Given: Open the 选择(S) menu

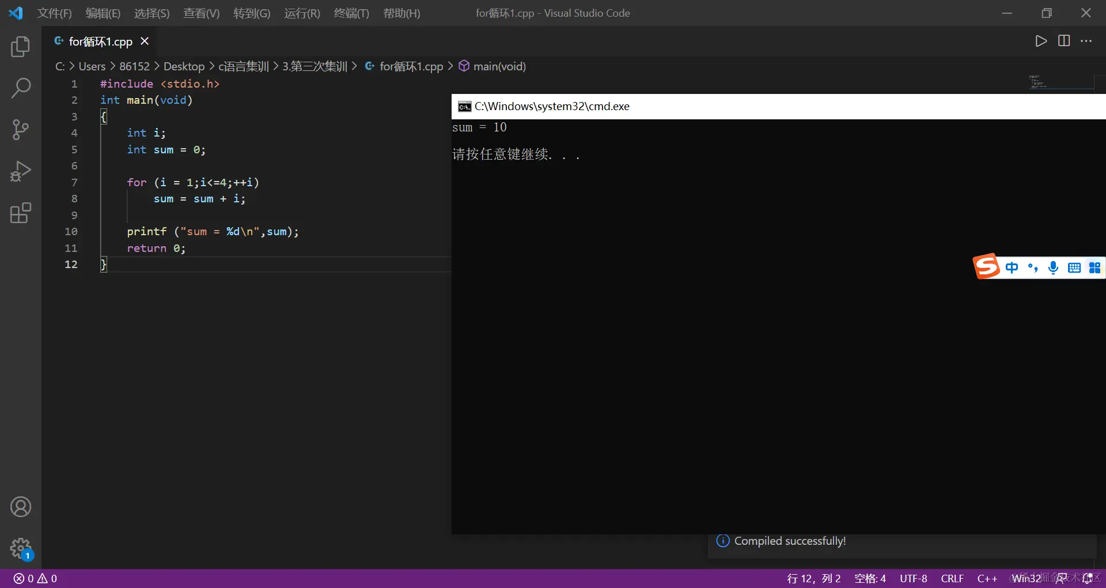Looking at the screenshot, I should (151, 13).
